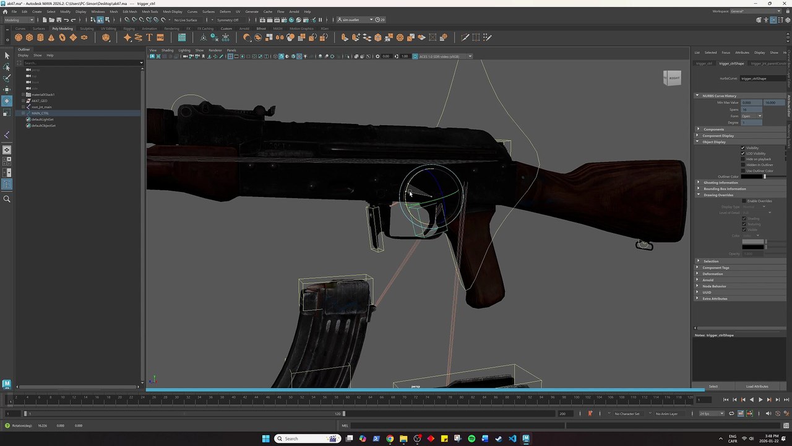Click the Windows taskbar Search box
Image resolution: width=792 pixels, height=446 pixels.
tap(307, 439)
